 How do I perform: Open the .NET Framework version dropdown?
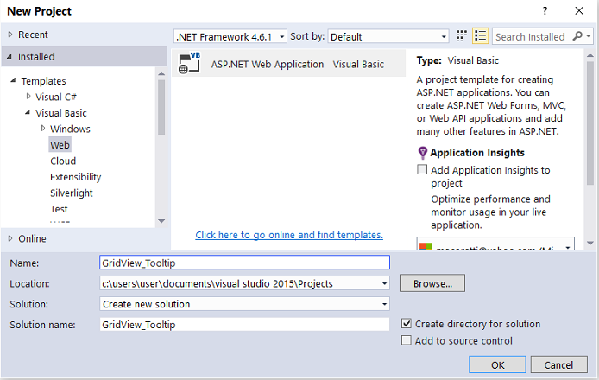(281, 36)
